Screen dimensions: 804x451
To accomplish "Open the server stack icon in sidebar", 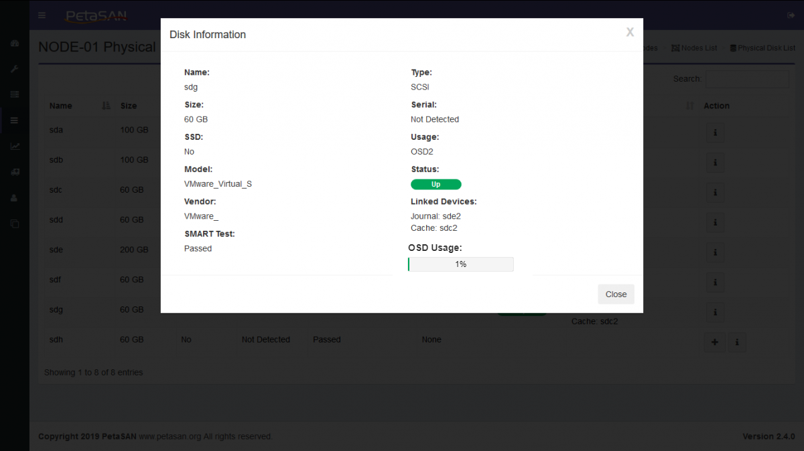I will [x=15, y=94].
